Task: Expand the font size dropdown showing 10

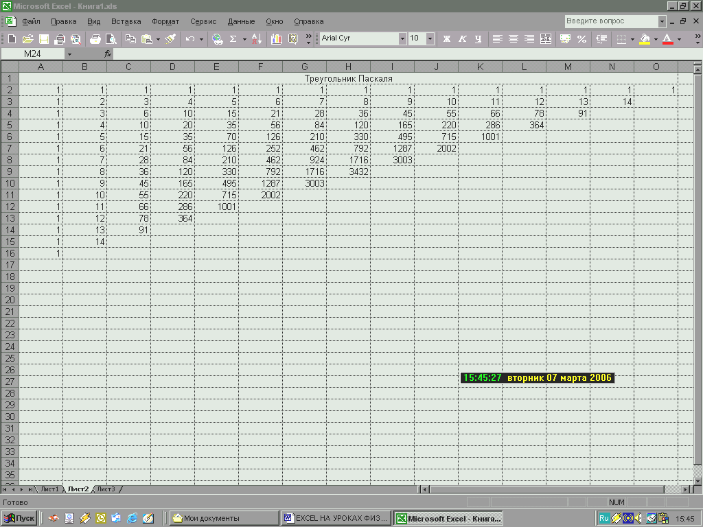Action: point(430,38)
